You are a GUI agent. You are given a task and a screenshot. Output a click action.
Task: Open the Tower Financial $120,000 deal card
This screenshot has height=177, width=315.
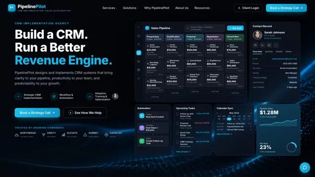[194, 50]
